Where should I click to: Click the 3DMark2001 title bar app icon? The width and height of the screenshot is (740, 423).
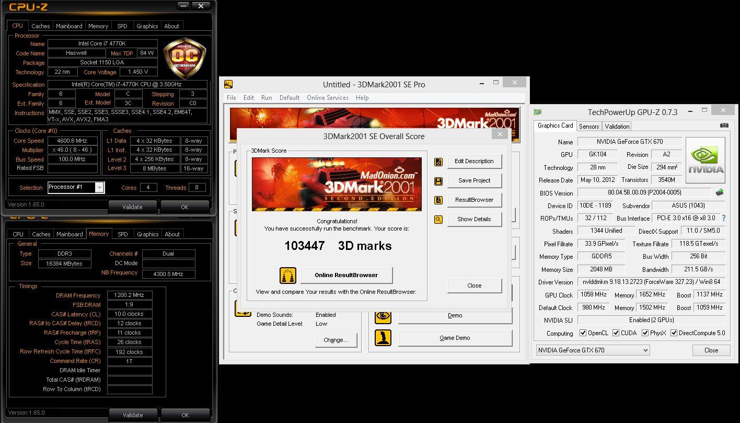tap(228, 84)
